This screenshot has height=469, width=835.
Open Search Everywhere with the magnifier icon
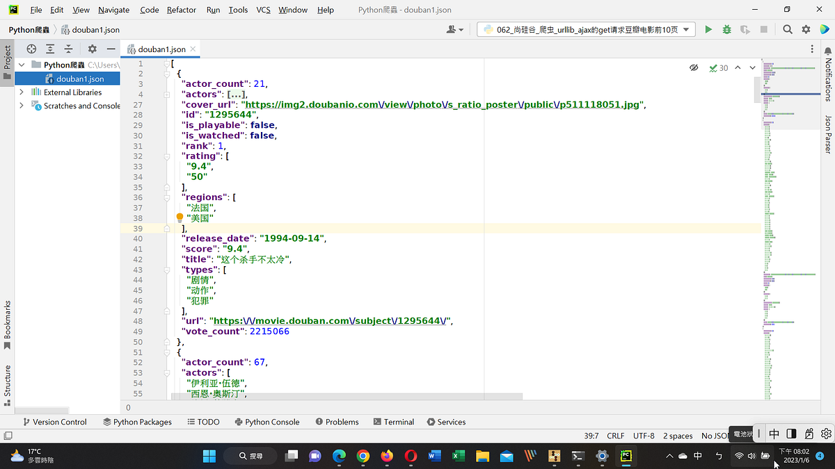787,29
